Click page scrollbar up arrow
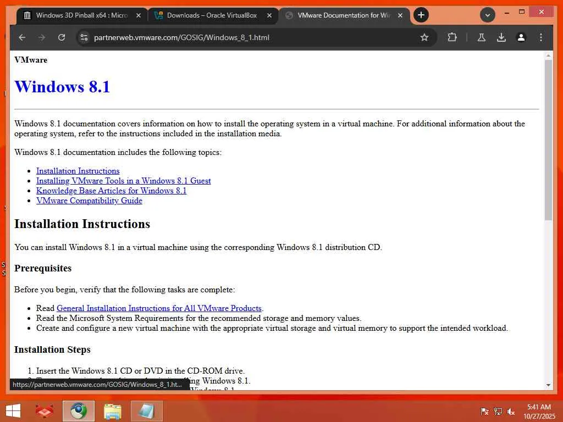The width and height of the screenshot is (563, 422). coord(548,55)
